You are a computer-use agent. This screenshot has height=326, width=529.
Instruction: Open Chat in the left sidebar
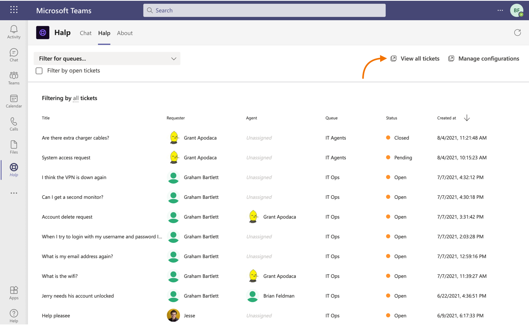pos(14,55)
